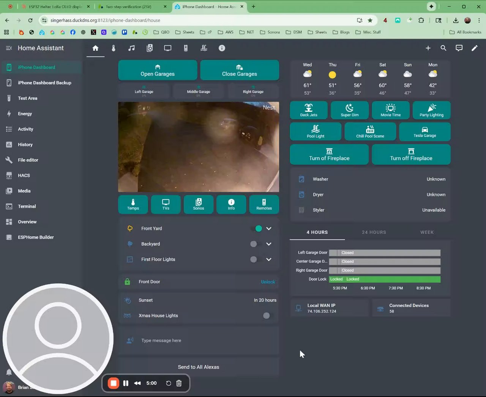The height and width of the screenshot is (397, 486).
Task: Click Send to All Alexas
Action: [199, 367]
